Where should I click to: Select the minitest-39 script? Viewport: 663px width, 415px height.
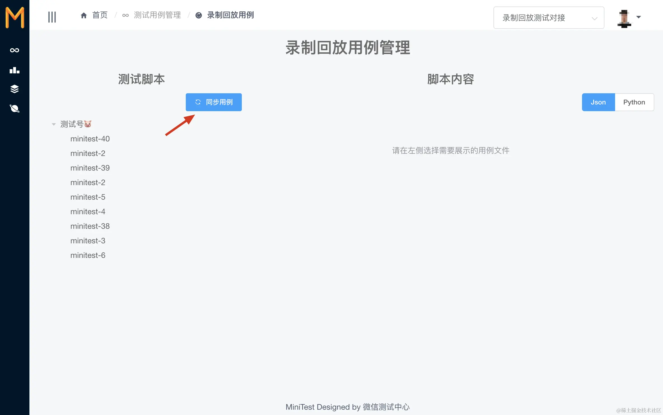pos(90,168)
